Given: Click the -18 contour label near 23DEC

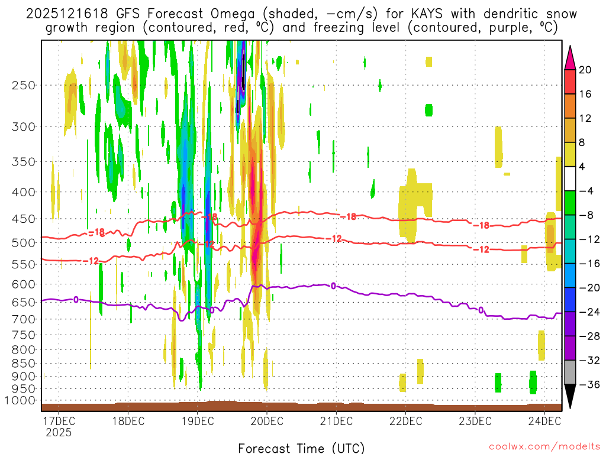Looking at the screenshot, I should click(481, 225).
